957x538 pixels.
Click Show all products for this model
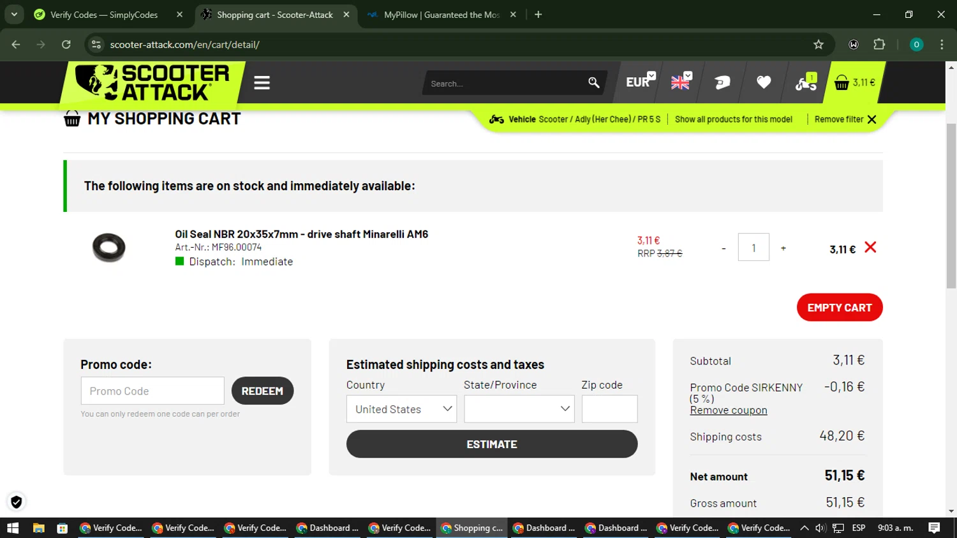(x=734, y=119)
